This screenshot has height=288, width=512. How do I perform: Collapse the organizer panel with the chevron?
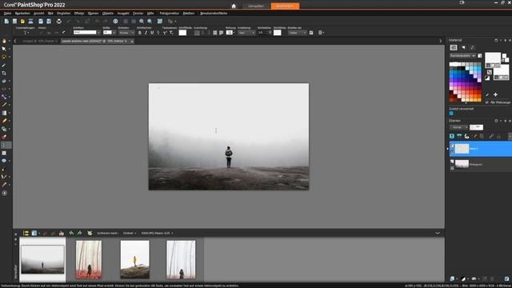438,233
